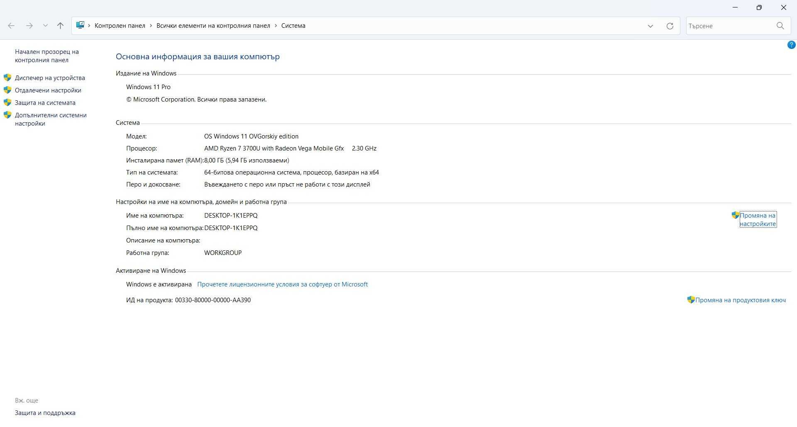The height and width of the screenshot is (427, 797).
Task: Open Диспечер на устройства link
Action: 50,78
